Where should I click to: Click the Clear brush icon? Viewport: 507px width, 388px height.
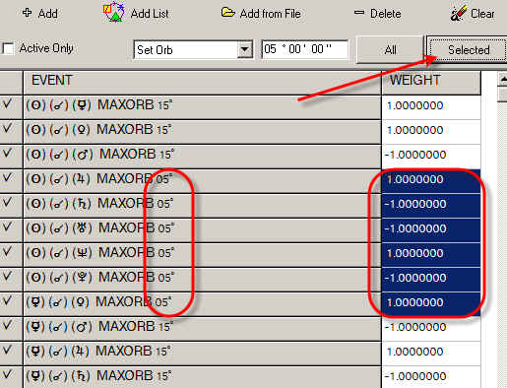[458, 14]
